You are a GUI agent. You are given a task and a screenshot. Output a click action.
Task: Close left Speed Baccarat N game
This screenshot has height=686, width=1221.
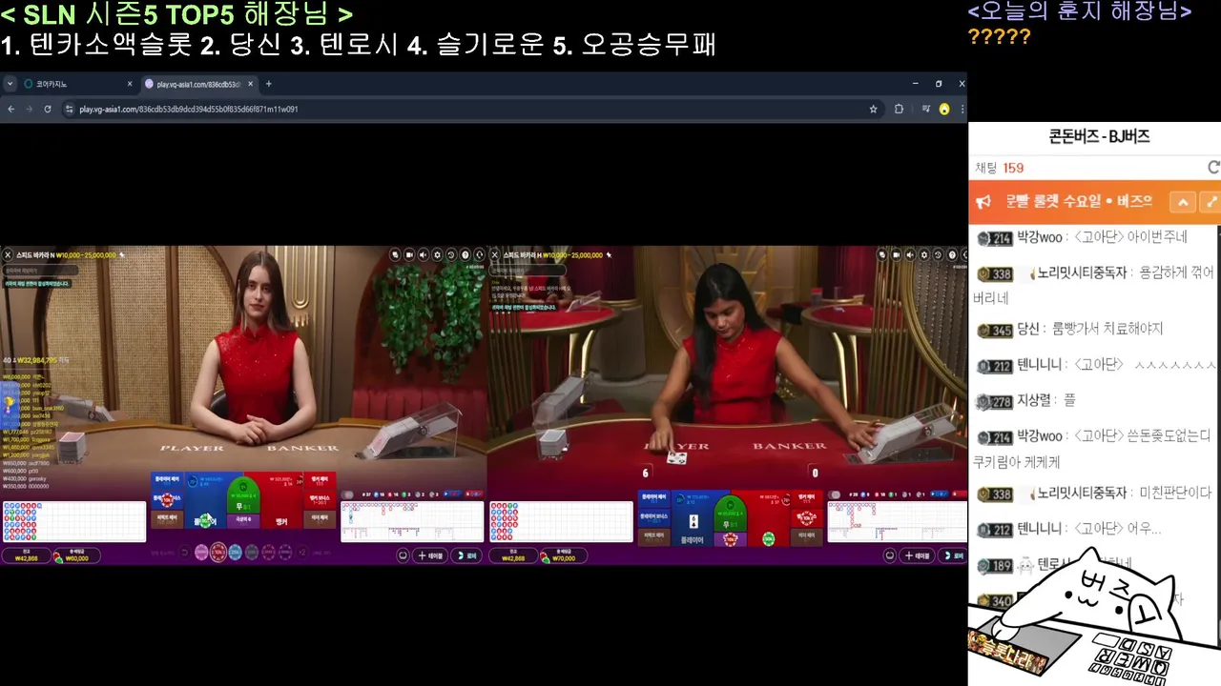[x=8, y=254]
